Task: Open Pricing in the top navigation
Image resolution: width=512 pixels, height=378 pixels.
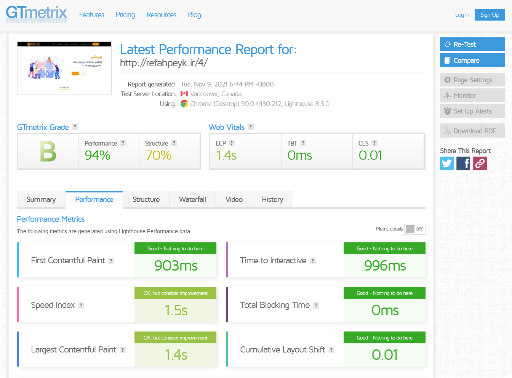Action: click(125, 15)
